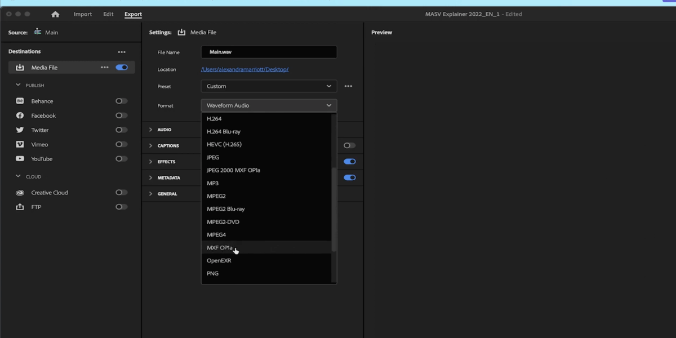The image size is (676, 338).
Task: Select OpenEXR format option
Action: (266, 261)
